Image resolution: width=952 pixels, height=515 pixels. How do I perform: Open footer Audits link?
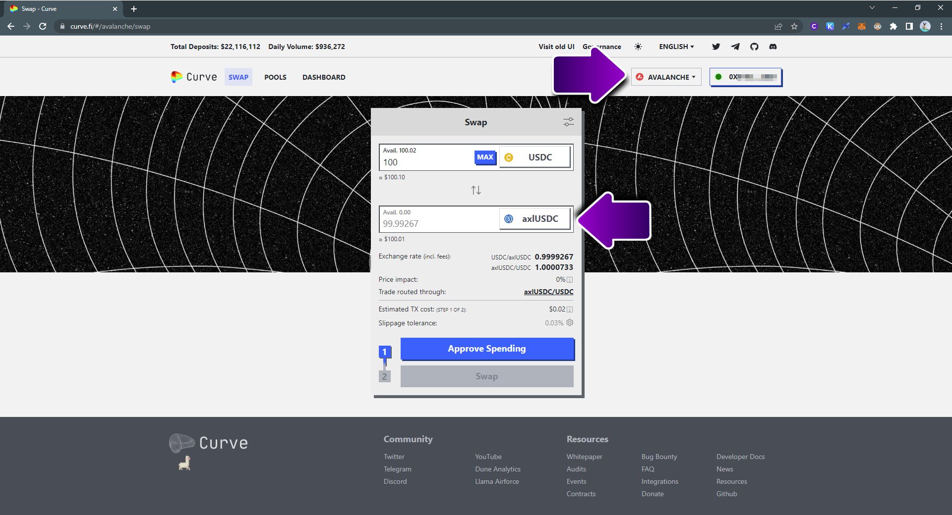pos(576,469)
